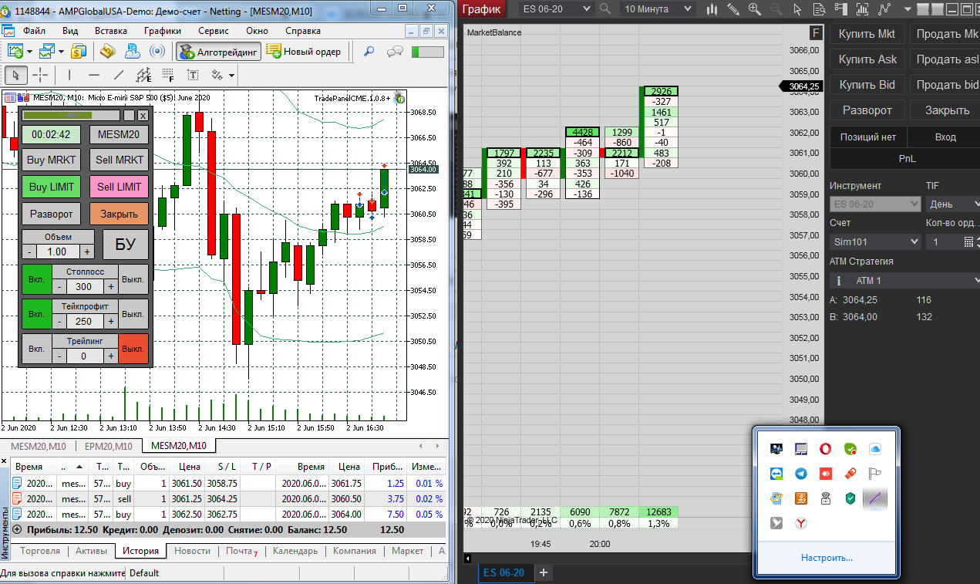Turn off Stoploss with Выкл. button
Image resolution: width=980 pixels, height=584 pixels.
pos(133,279)
